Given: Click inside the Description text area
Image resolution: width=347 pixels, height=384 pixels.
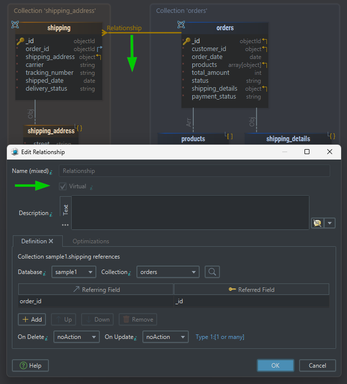Looking at the screenshot, I should coord(190,213).
